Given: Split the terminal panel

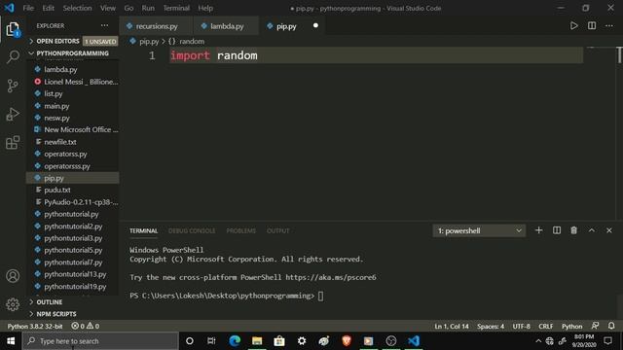Looking at the screenshot, I should click(x=557, y=230).
